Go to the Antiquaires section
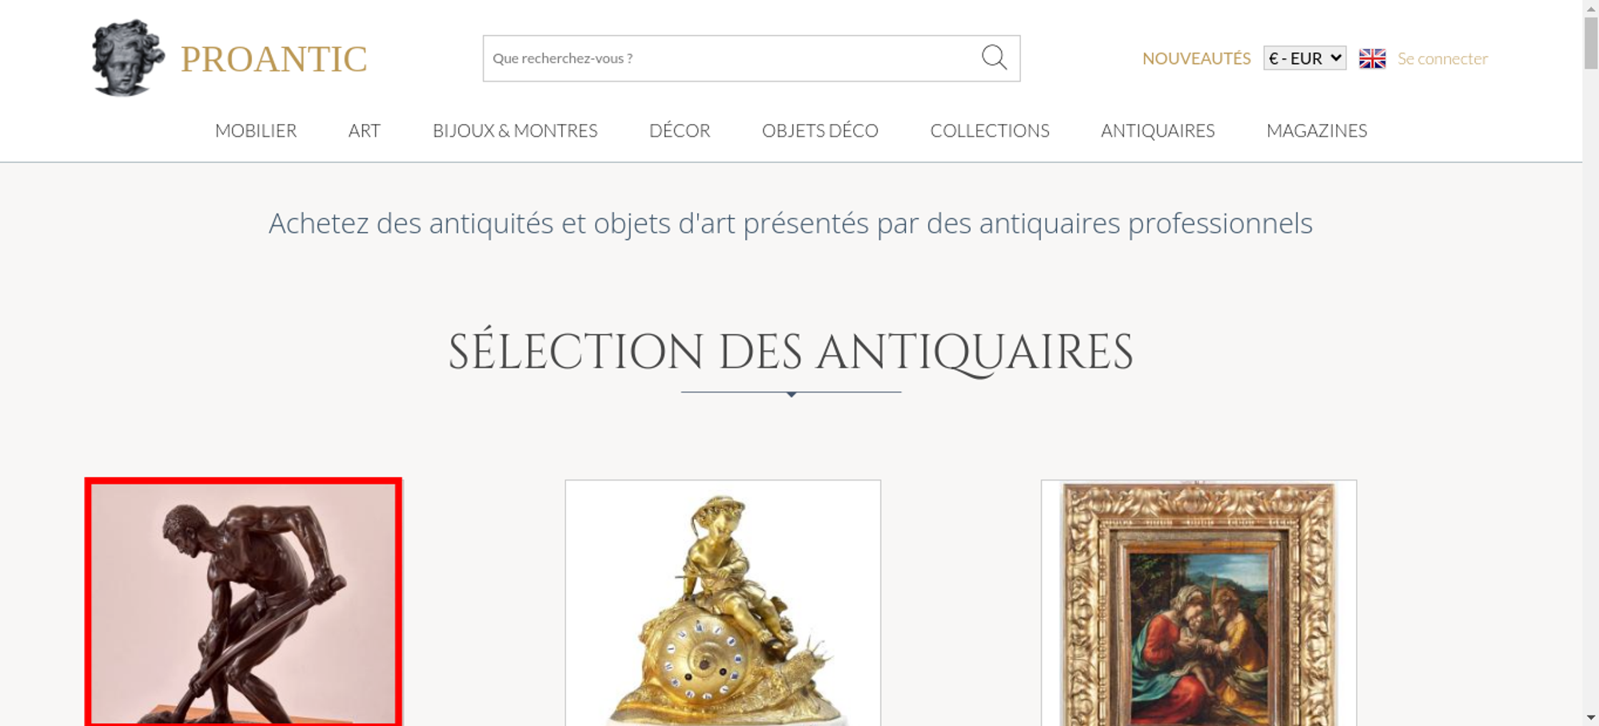The width and height of the screenshot is (1599, 726). click(1158, 130)
